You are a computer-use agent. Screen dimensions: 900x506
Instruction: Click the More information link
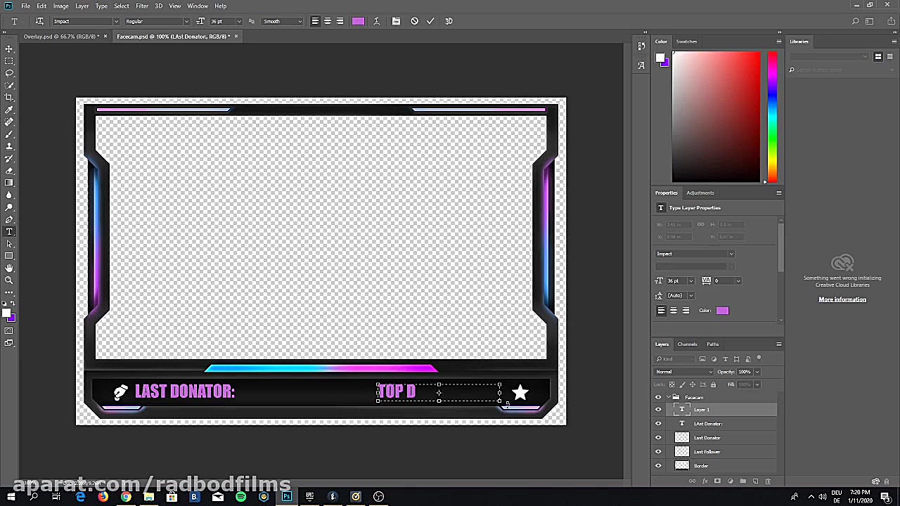[x=842, y=299]
